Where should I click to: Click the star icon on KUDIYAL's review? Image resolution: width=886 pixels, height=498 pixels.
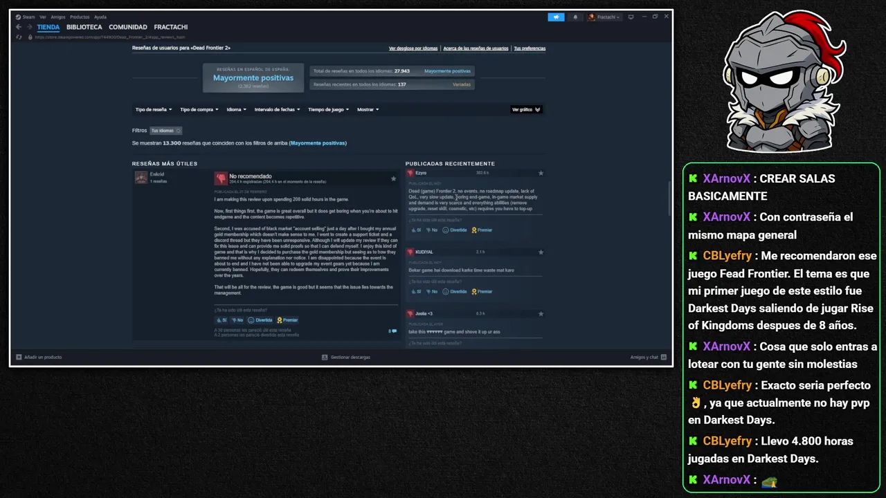(x=541, y=252)
